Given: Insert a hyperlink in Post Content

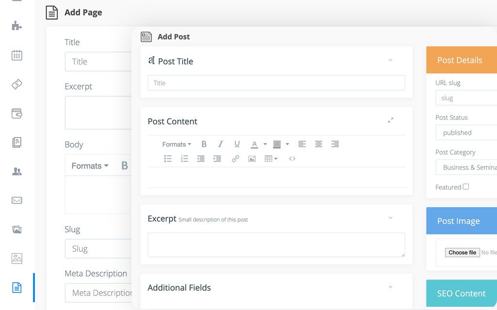Looking at the screenshot, I should point(235,158).
